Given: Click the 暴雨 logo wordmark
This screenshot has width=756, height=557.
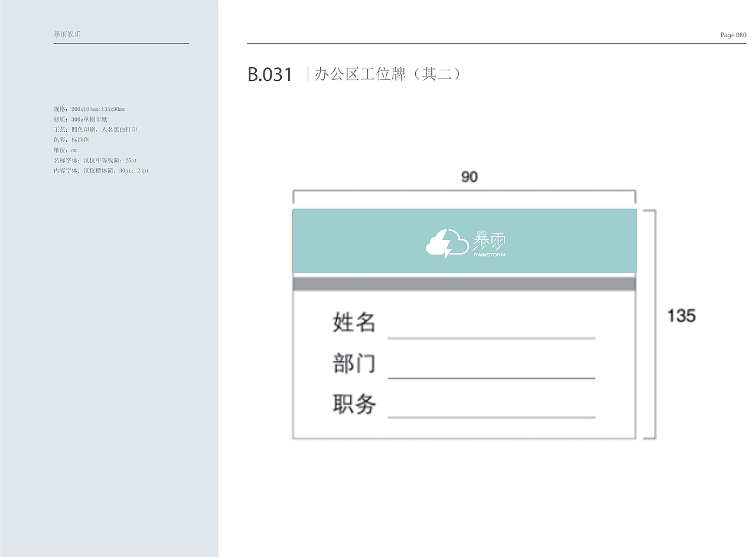Looking at the screenshot, I should (489, 239).
